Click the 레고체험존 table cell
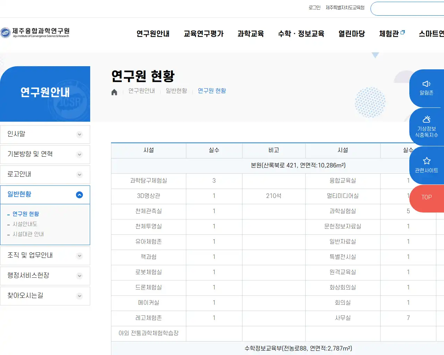 click(148, 318)
